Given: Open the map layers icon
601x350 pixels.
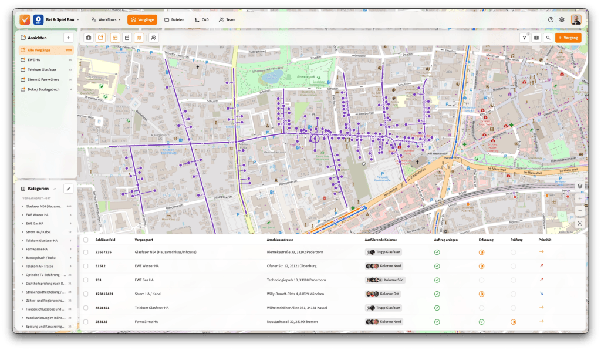Looking at the screenshot, I should 580,186.
